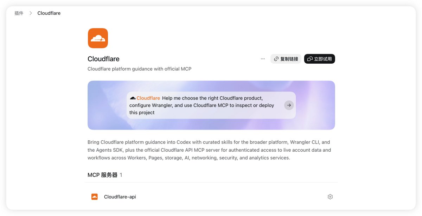Viewport: 422px width, 216px height.
Task: Click the small cloud icon in prompt card
Action: [x=133, y=98]
